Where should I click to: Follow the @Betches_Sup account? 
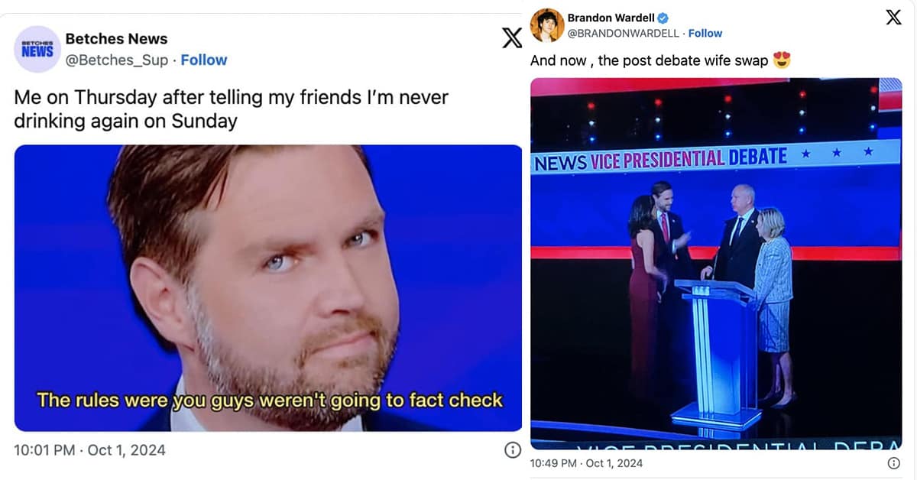coord(204,60)
